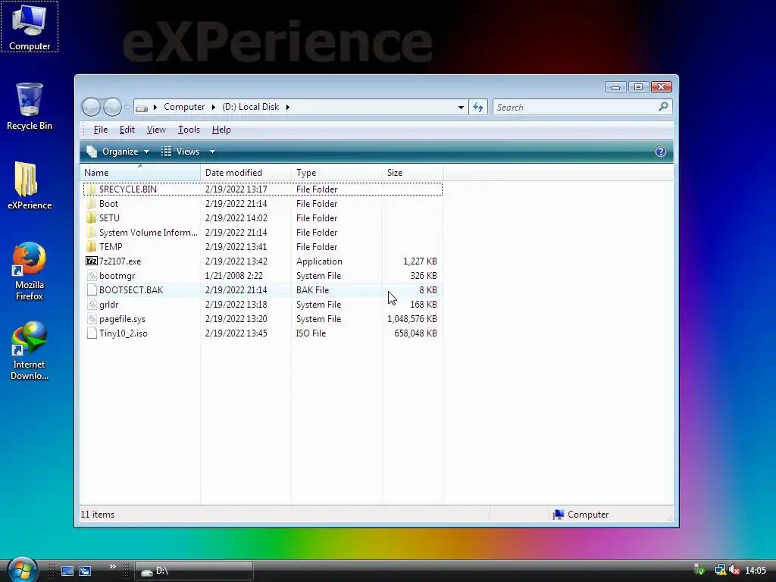The height and width of the screenshot is (582, 776).
Task: Open the Tools menu
Action: (189, 130)
